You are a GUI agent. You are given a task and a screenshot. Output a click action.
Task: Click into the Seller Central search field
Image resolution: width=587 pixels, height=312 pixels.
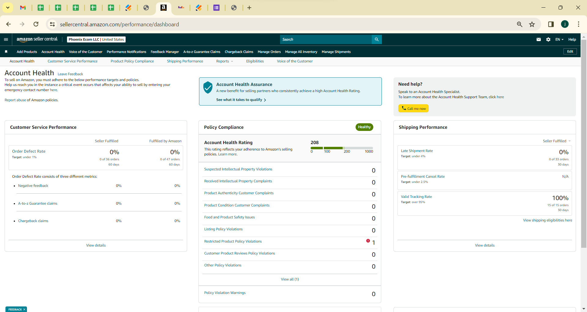[326, 39]
